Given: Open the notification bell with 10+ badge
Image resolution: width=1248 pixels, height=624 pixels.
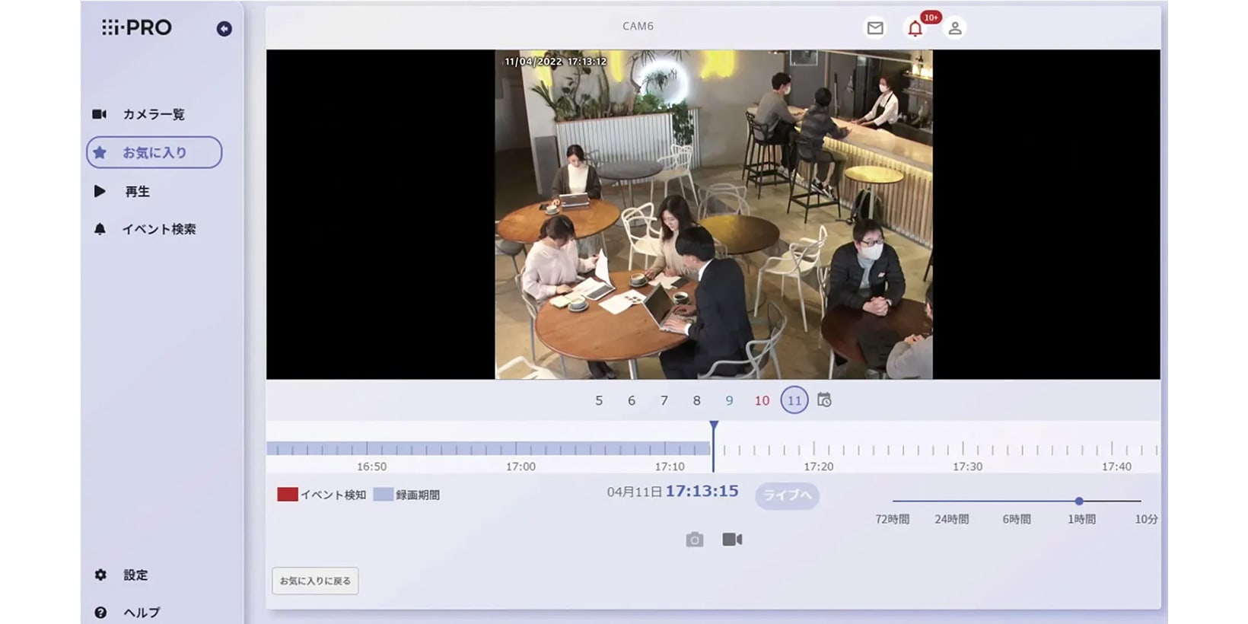Looking at the screenshot, I should coord(915,29).
